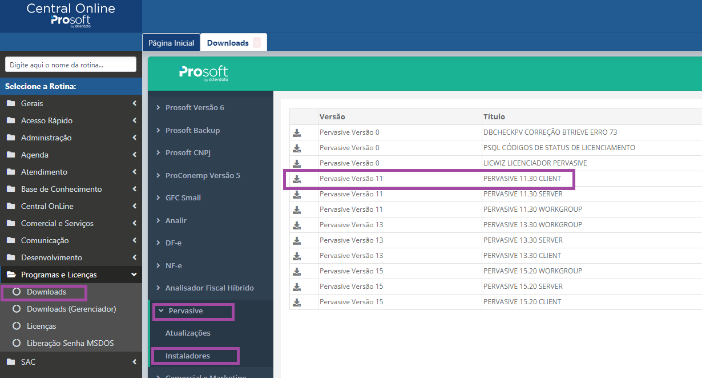Screen dimensions: 702x391
Task: Expand the Analir category
Action: [x=176, y=220]
